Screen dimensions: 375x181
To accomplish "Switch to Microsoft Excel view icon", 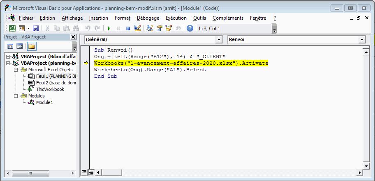I will pyautogui.click(x=12, y=28).
